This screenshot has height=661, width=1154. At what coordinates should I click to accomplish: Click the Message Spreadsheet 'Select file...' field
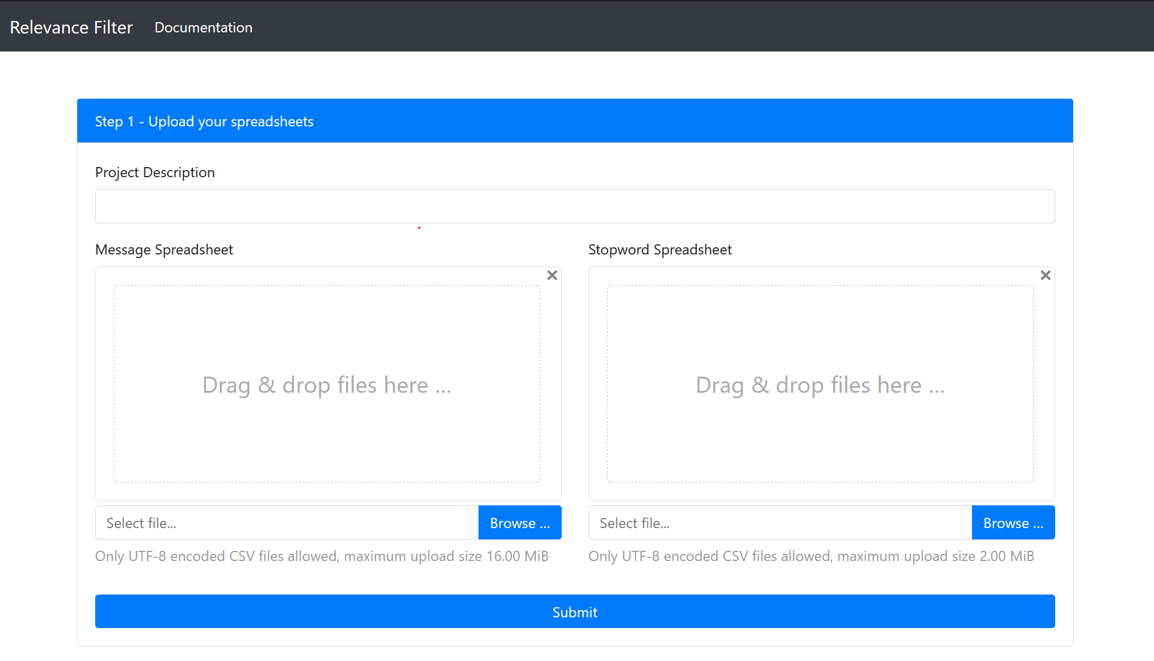click(286, 523)
